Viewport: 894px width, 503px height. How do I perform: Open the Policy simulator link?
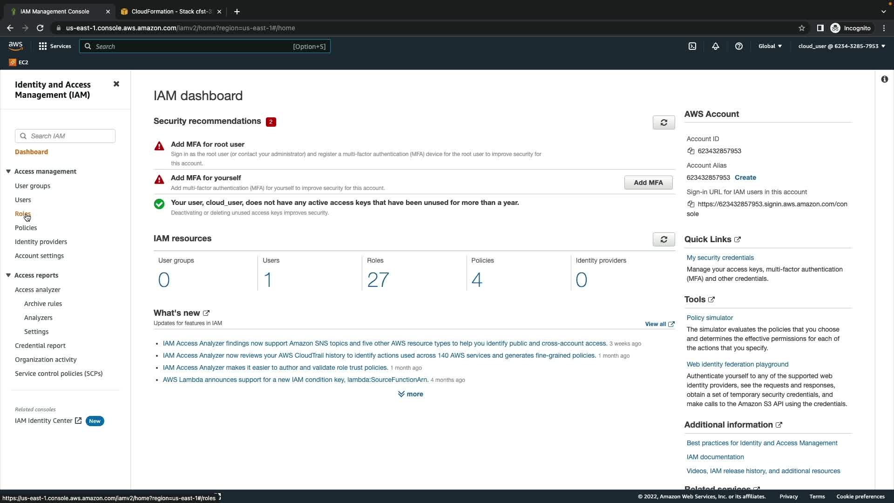[x=710, y=318]
